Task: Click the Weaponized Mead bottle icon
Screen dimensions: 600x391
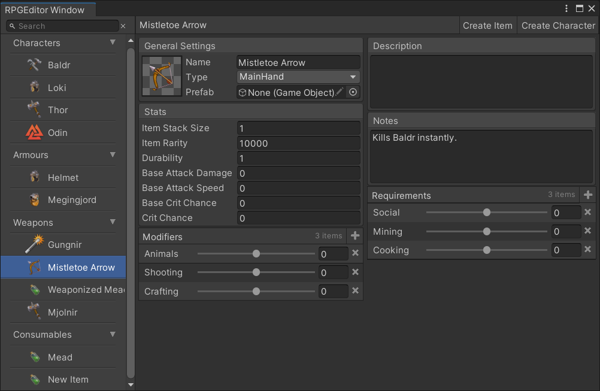Action: 35,289
